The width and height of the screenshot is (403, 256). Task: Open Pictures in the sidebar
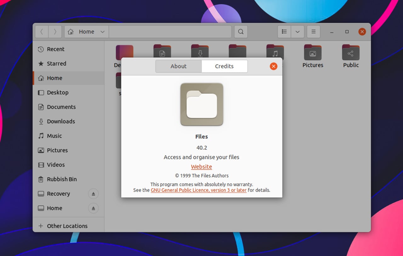(68, 151)
